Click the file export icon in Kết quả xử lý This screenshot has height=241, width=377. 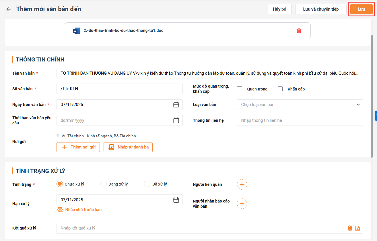pos(357,228)
